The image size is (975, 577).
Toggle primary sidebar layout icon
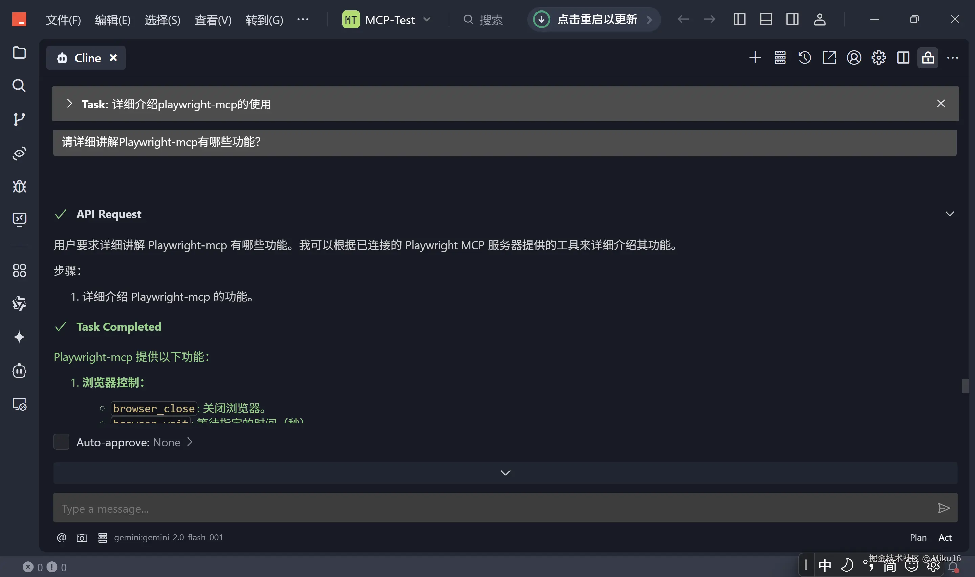(739, 19)
